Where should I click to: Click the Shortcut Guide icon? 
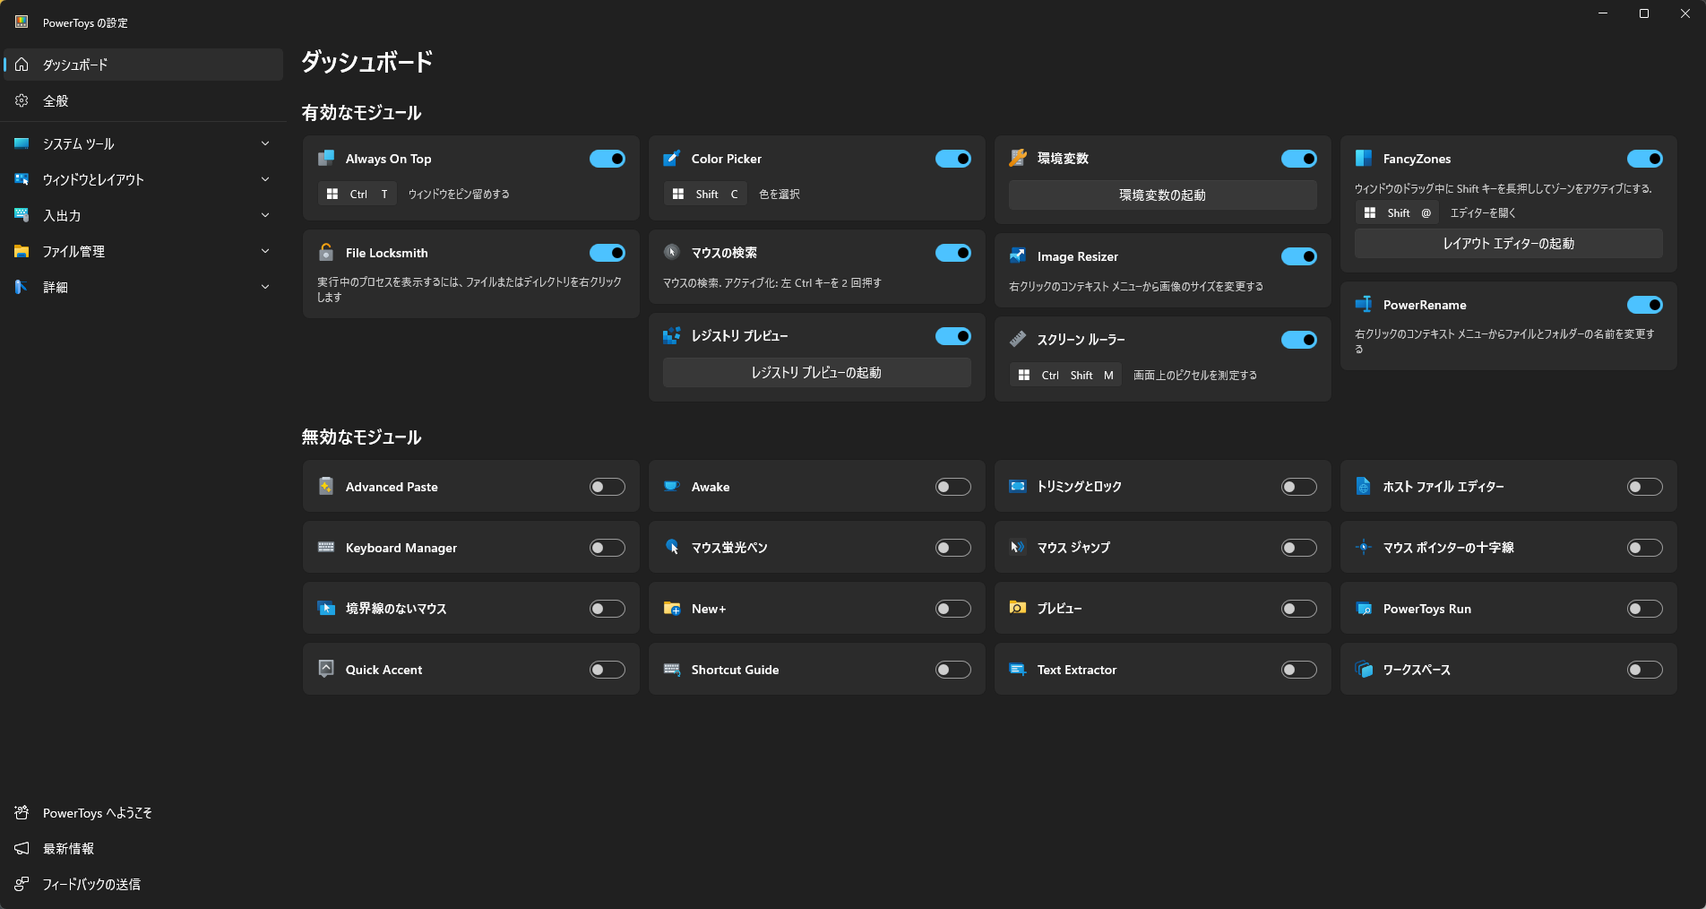pos(672,670)
